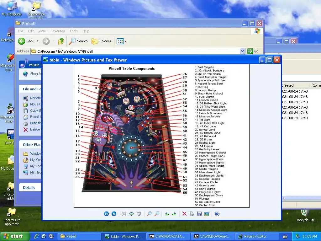Image resolution: width=321 pixels, height=241 pixels.
Task: Go to previous image in picture viewer
Action: pyautogui.click(x=106, y=214)
